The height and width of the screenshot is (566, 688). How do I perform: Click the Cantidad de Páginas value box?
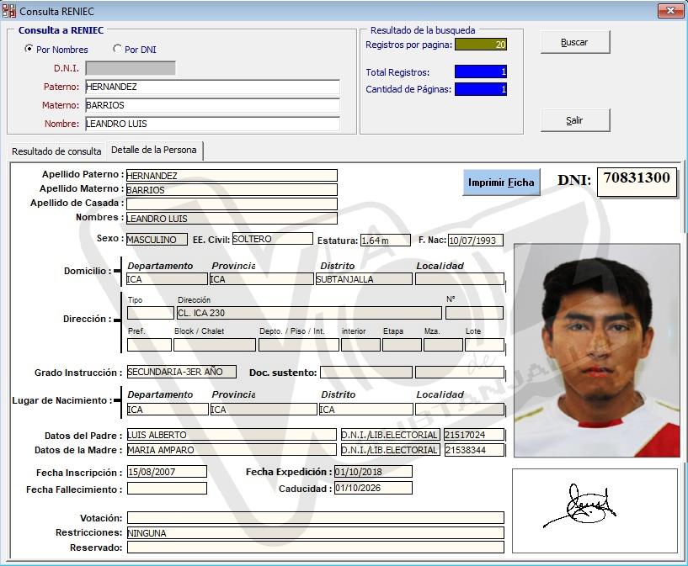coord(481,89)
